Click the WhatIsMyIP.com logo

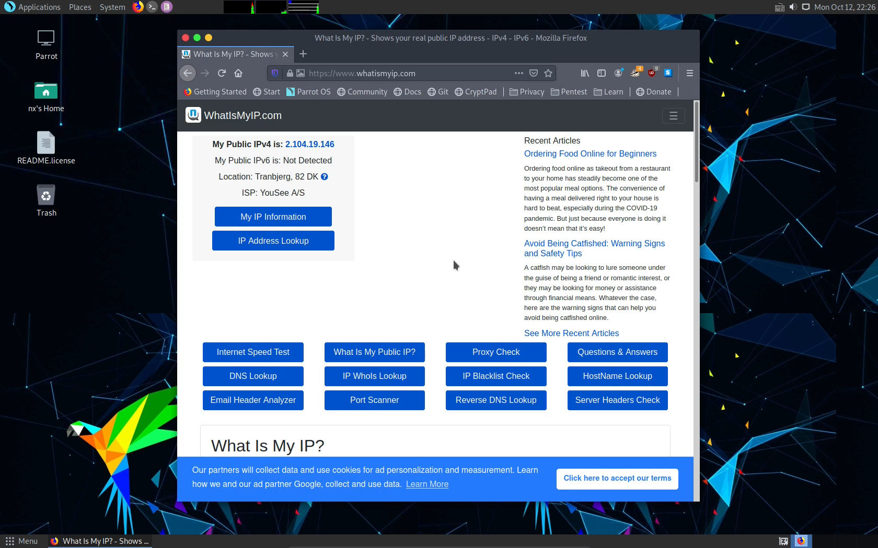pos(234,115)
